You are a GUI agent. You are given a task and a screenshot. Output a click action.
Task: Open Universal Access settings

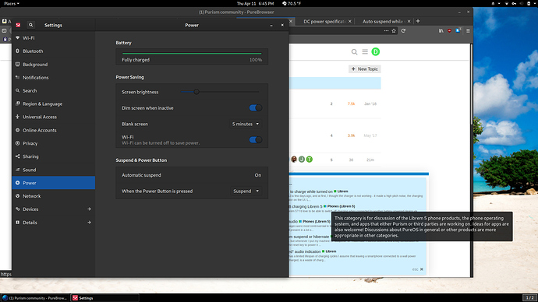[53, 117]
